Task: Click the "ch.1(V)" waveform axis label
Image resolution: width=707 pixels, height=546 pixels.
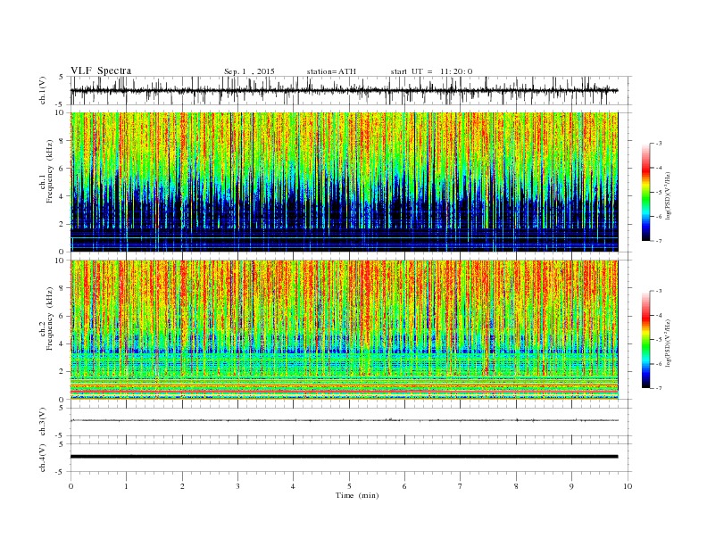Action: (x=43, y=90)
